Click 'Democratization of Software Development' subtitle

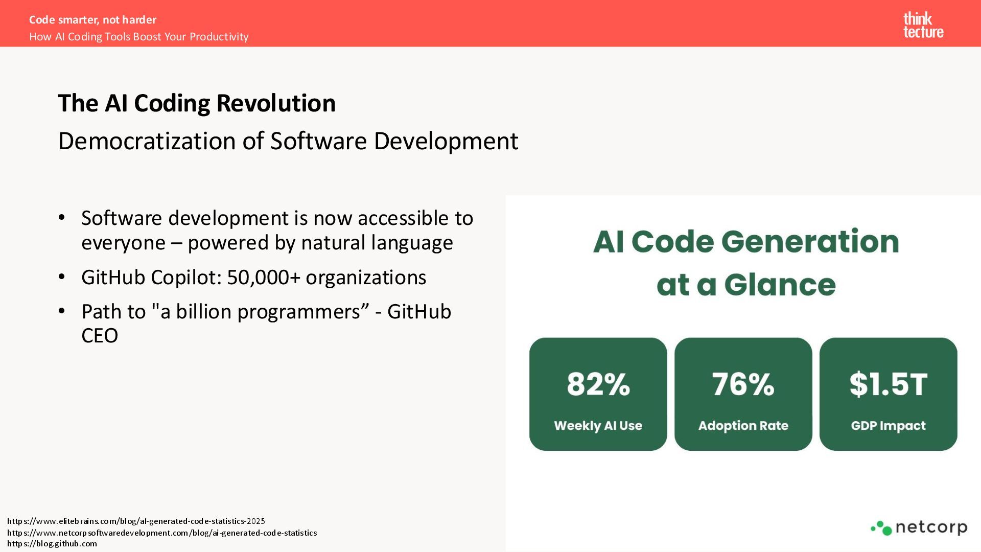point(288,141)
